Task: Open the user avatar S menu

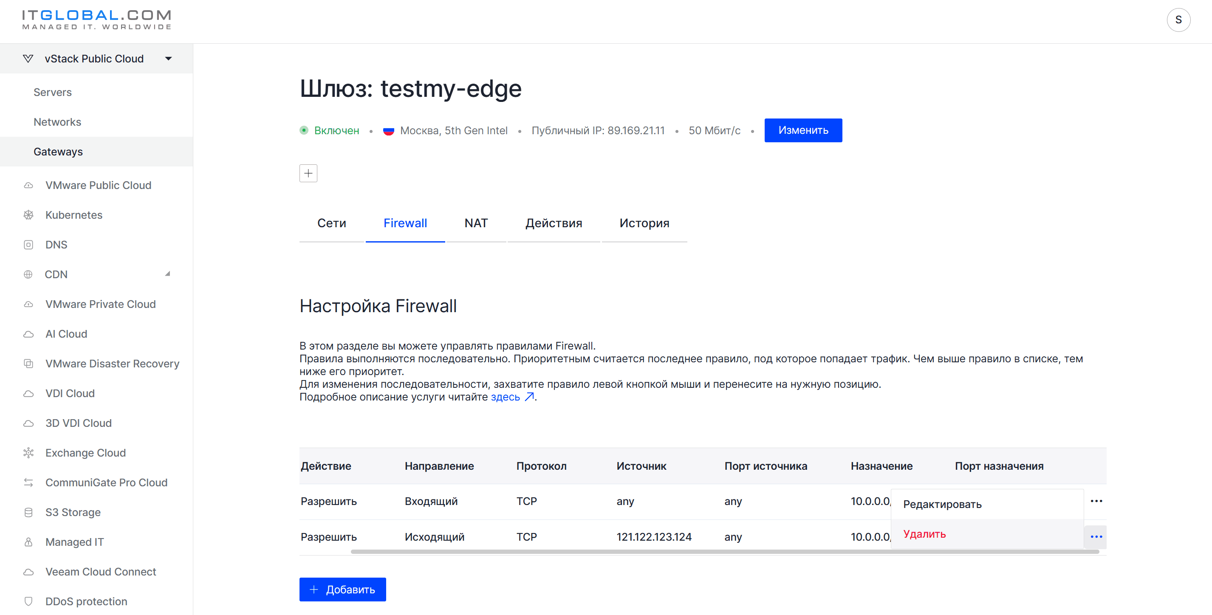Action: click(1178, 20)
